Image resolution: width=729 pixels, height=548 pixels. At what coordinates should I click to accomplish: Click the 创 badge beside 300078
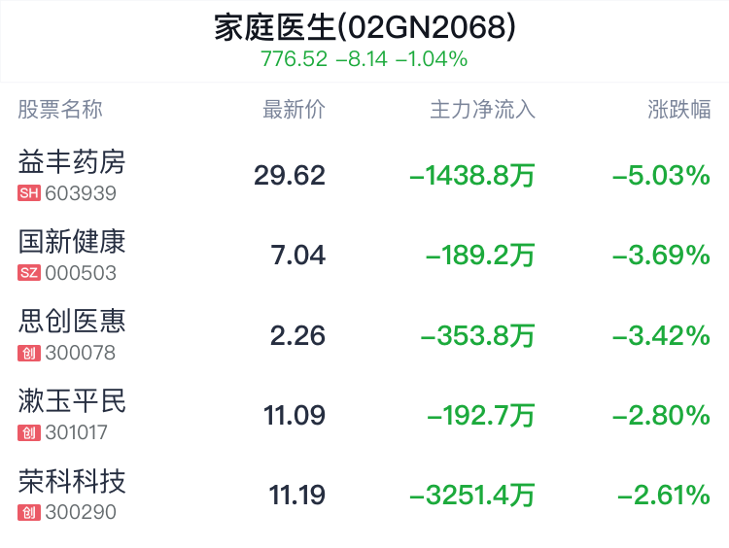coord(29,353)
